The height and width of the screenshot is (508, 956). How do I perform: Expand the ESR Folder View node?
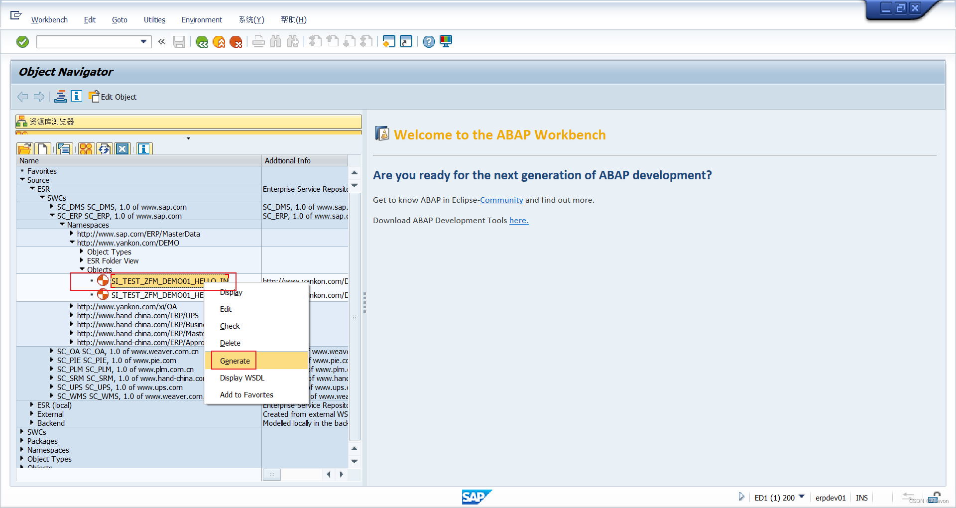pos(82,260)
